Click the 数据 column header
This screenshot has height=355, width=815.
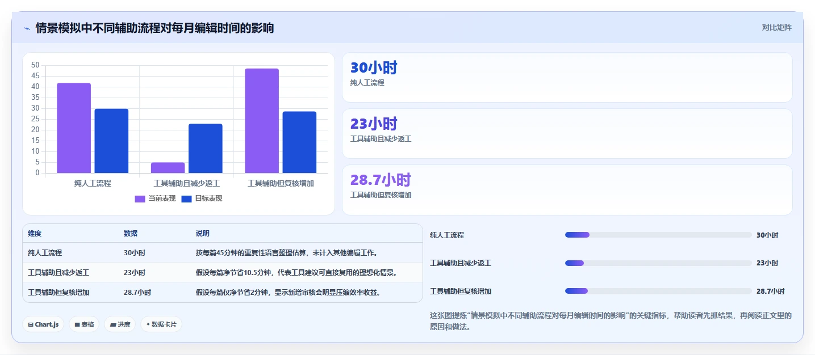[131, 234]
